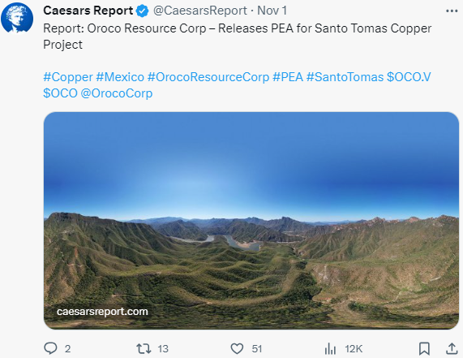Bookmark this tweet

click(424, 348)
